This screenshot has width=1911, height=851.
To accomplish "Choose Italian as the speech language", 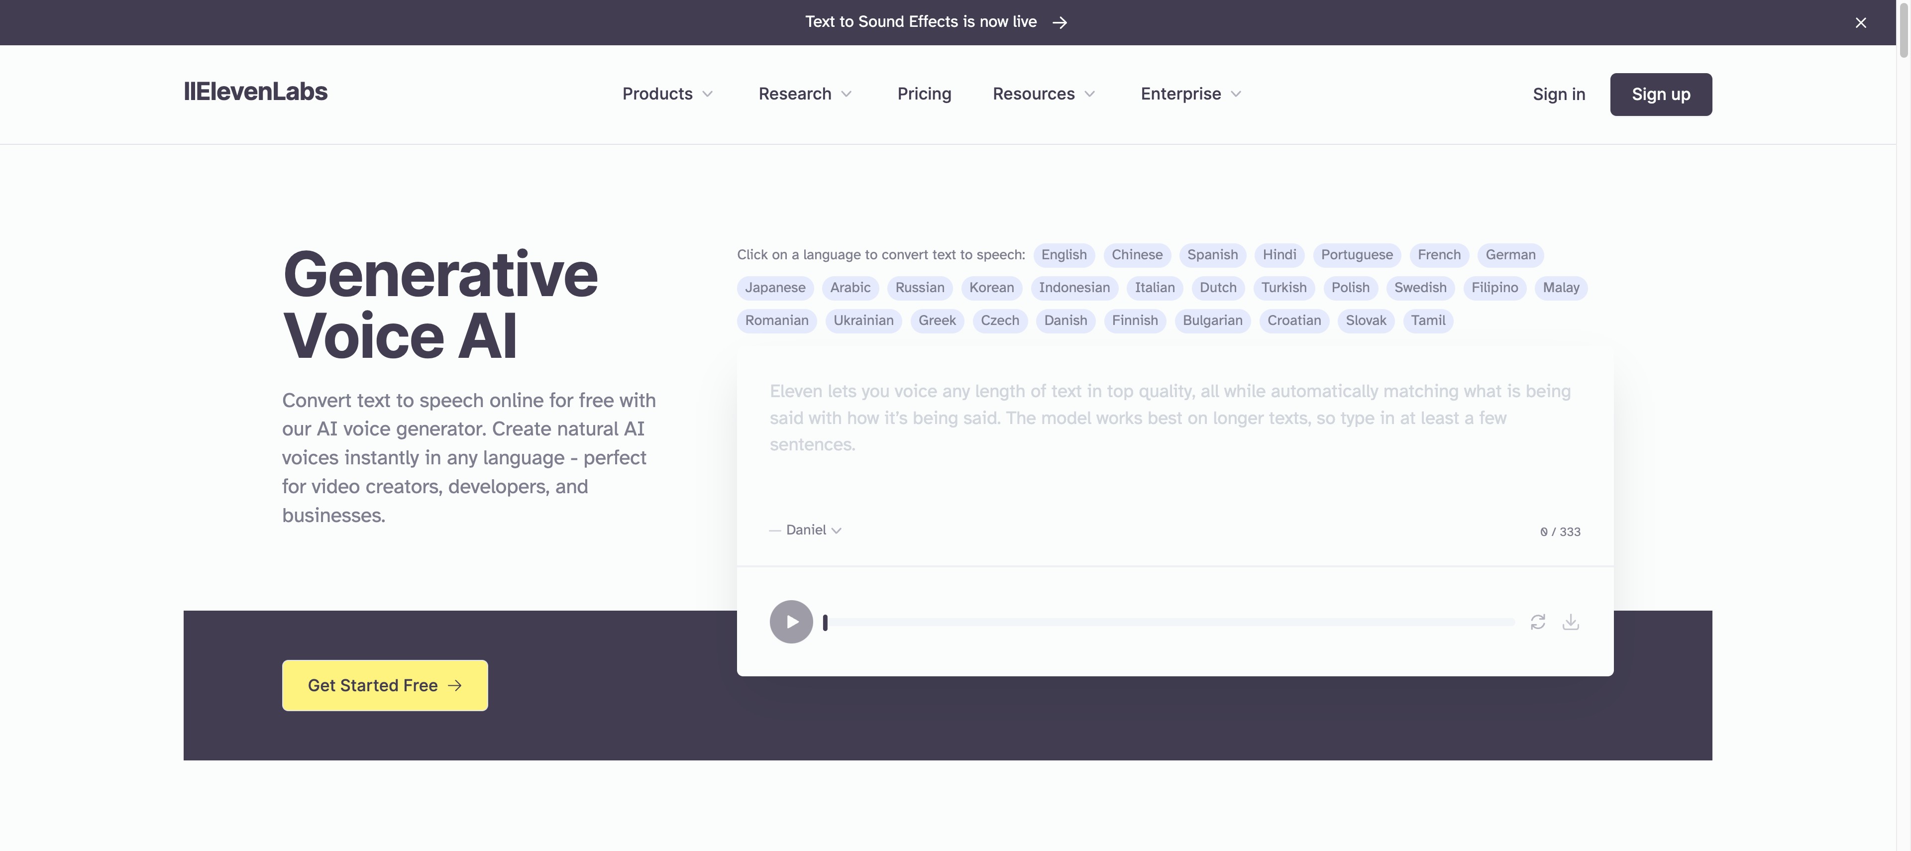I will pyautogui.click(x=1155, y=287).
